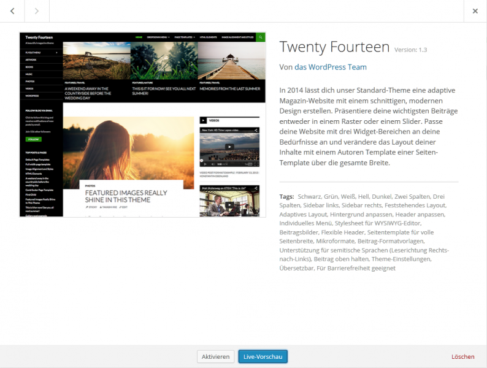The width and height of the screenshot is (487, 368).
Task: Expand the Flyout Menu arrow in preview
Action: tap(57, 53)
